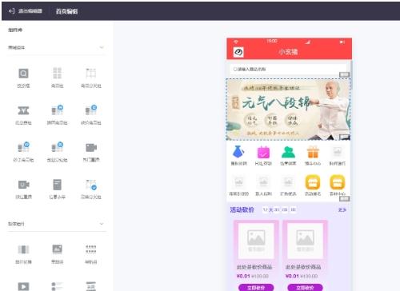Add the video camera component in third row

[91, 147]
